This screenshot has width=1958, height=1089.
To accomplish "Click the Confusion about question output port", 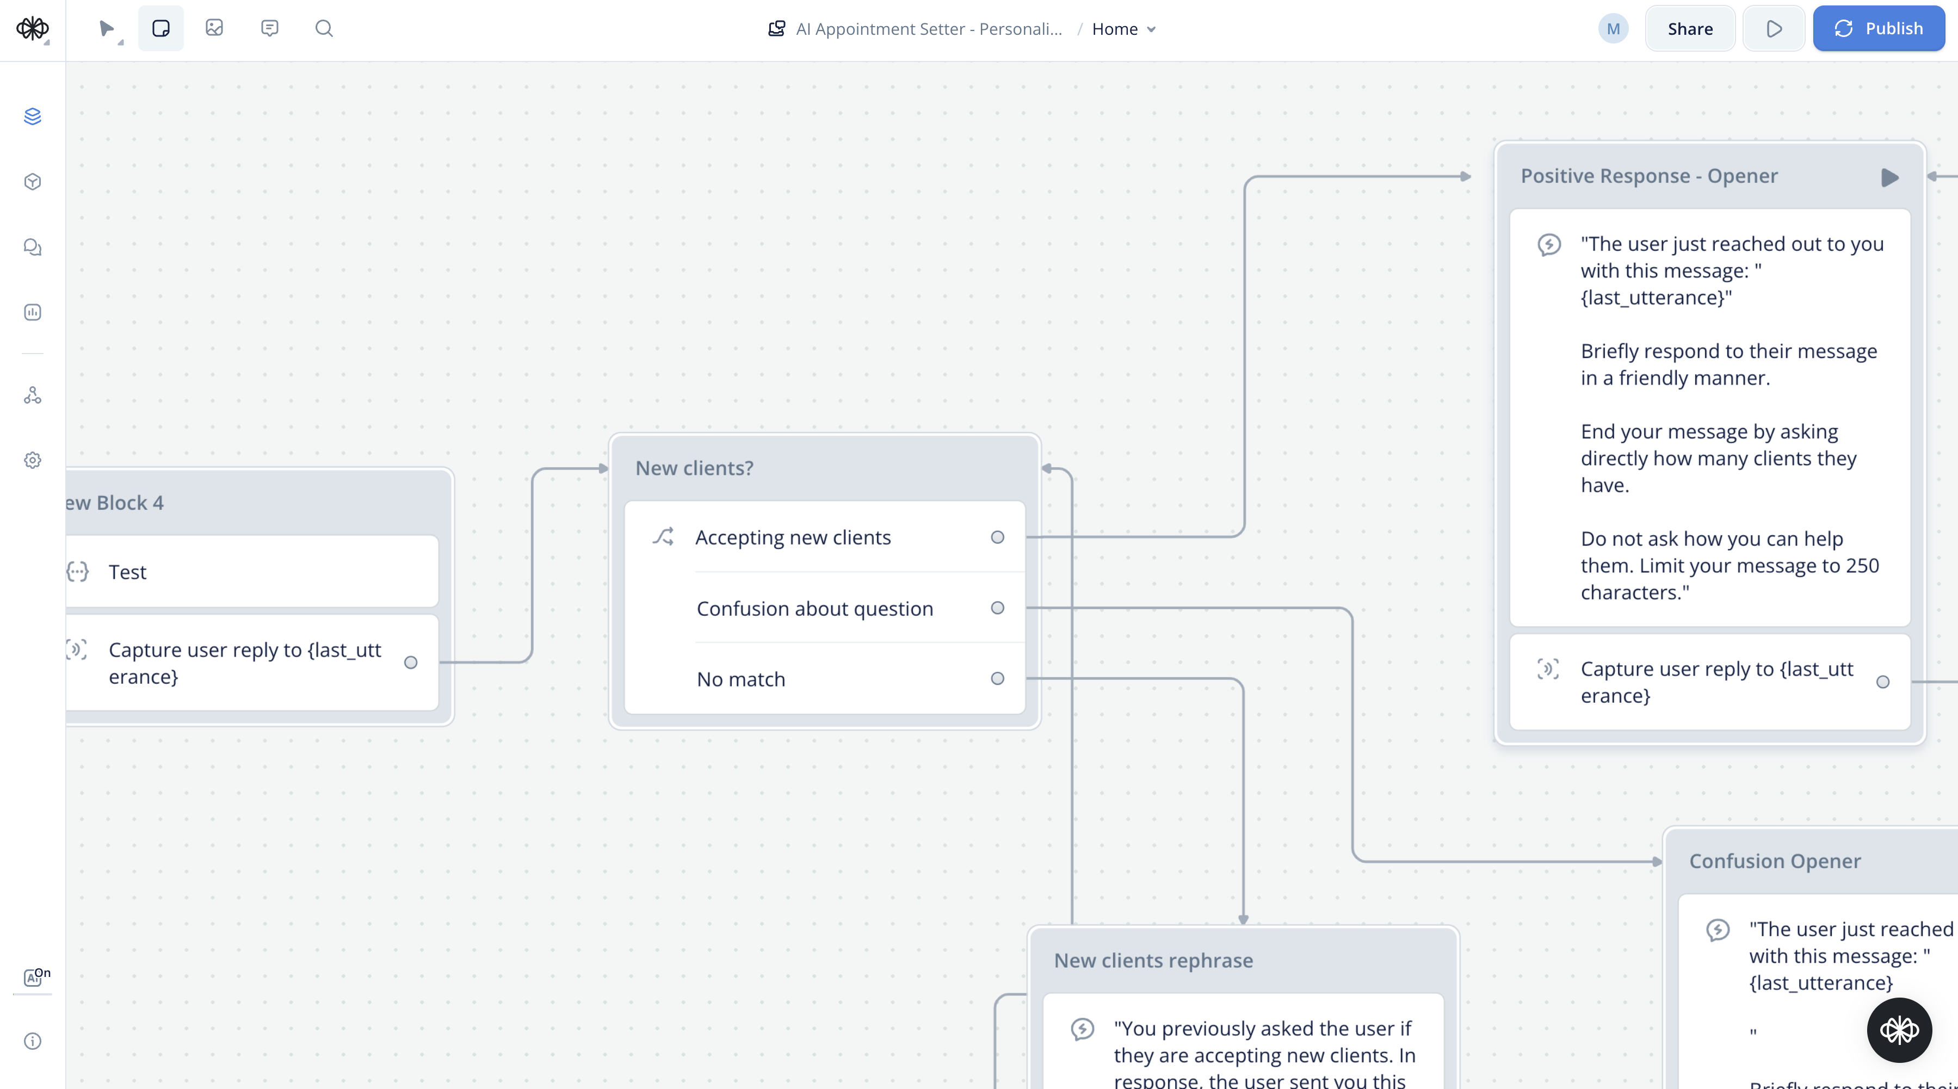I will click(997, 608).
